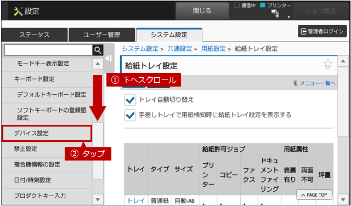This screenshot has height=206, width=351.
Task: Click タイプ column header
Action: (160, 169)
